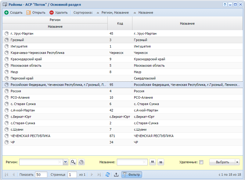
Task: Click the globe icon for Московская область row
Action: point(7,65)
